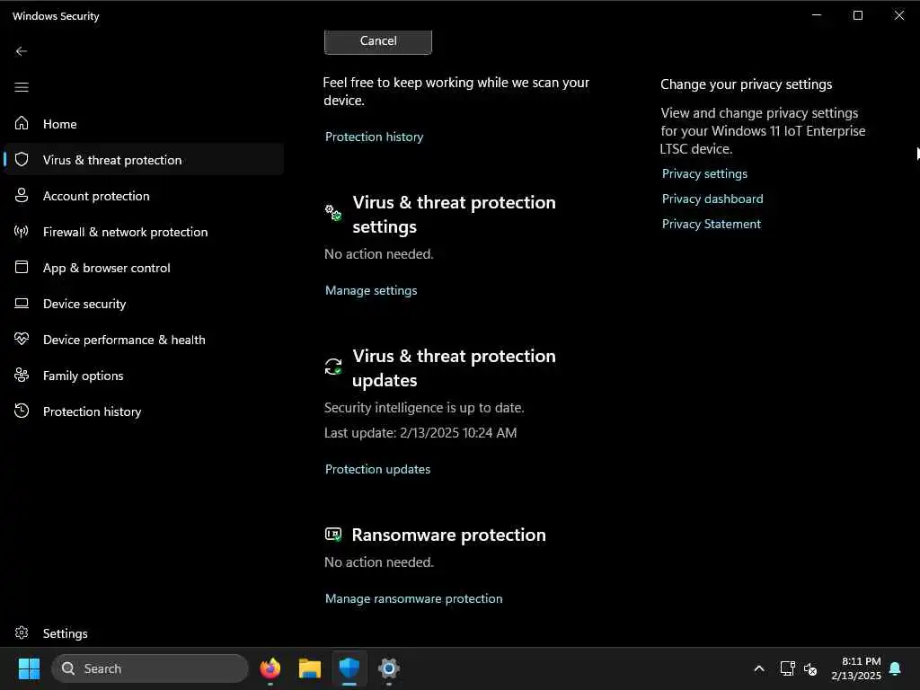
Task: Open the Windows Start menu
Action: [29, 668]
